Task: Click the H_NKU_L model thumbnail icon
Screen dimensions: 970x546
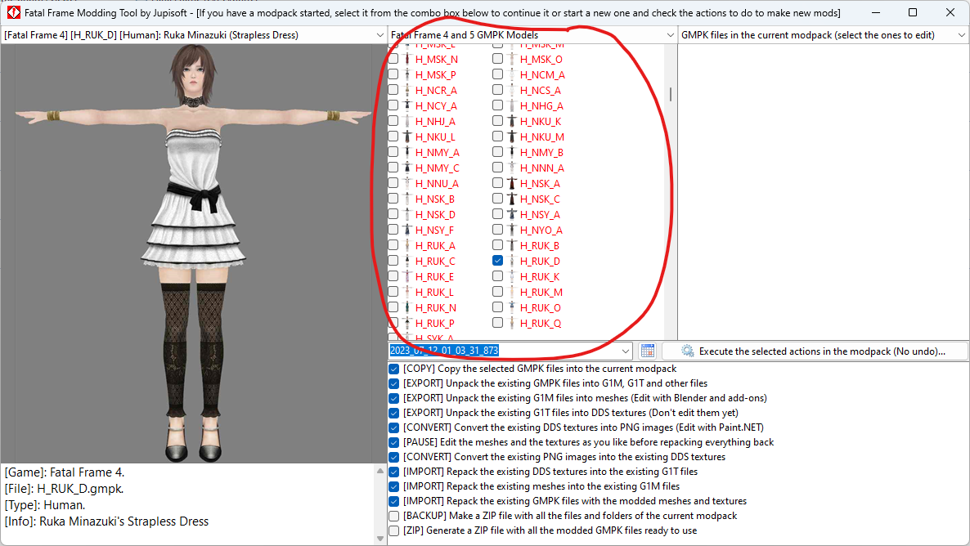Action: pos(407,136)
